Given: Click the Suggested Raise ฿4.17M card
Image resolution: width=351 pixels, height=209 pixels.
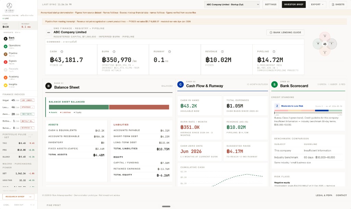Looking at the screenshot, I should [245, 151].
